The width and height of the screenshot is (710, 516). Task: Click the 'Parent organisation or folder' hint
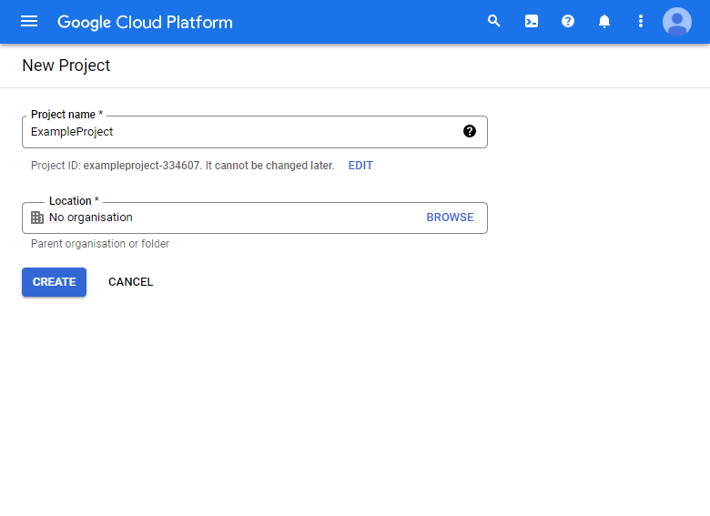100,244
